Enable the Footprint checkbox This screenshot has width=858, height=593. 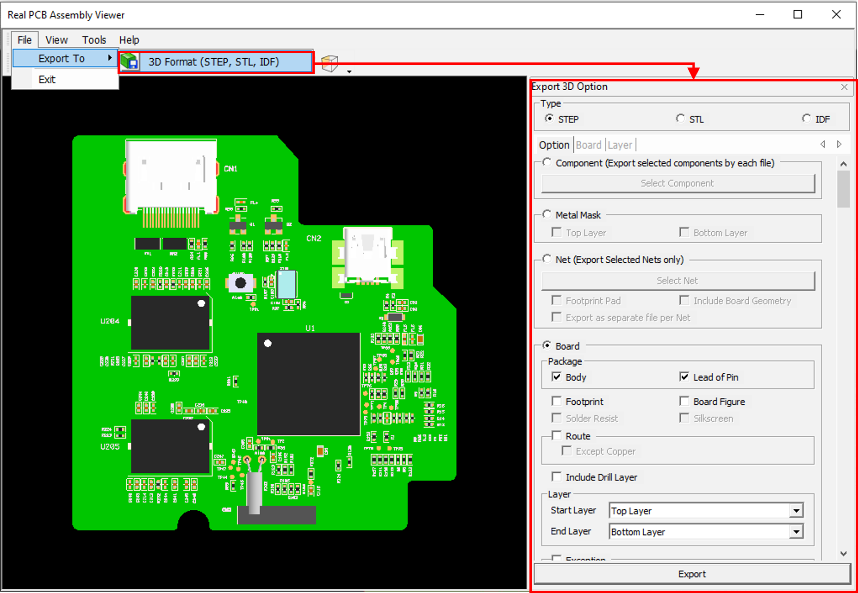click(x=557, y=401)
